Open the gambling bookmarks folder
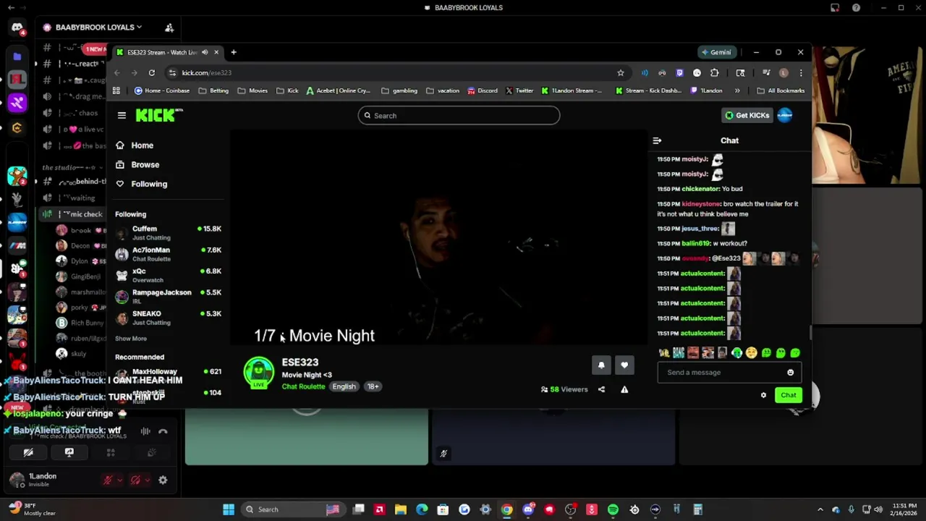Image resolution: width=926 pixels, height=521 pixels. 399,90
